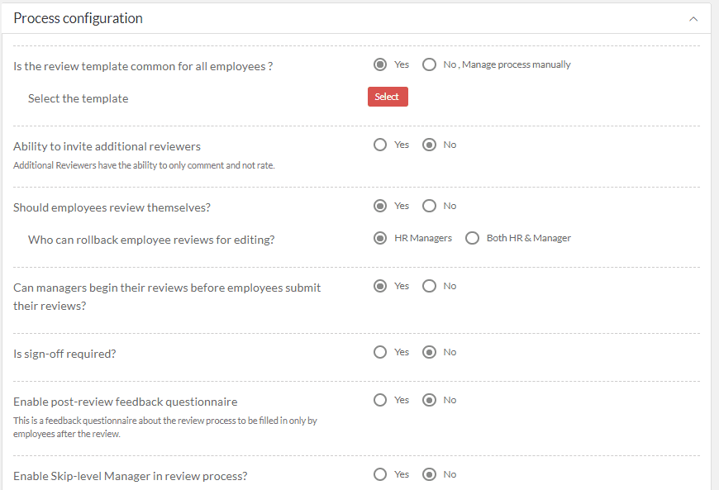
Task: Pick HR Managers for rollback permission
Action: tap(380, 238)
